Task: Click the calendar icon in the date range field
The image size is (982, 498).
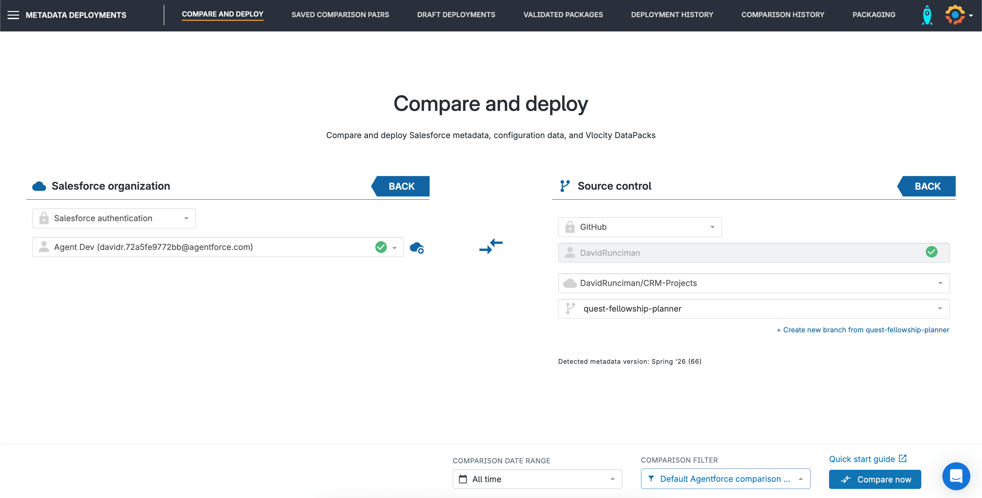Action: (463, 479)
